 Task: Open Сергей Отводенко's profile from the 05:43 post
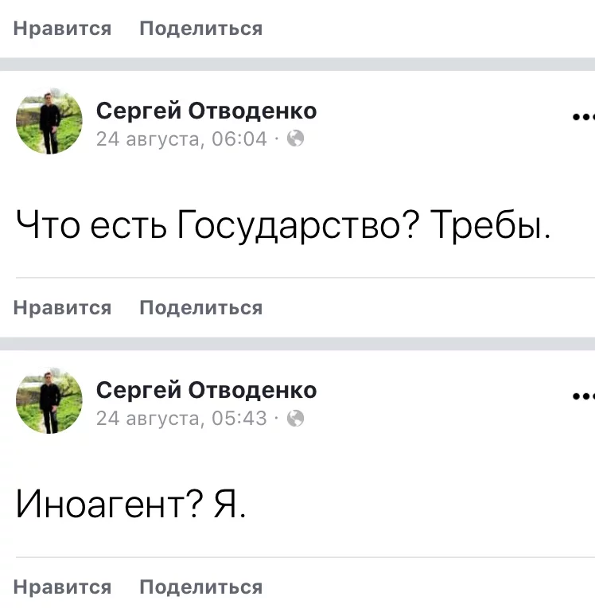[x=206, y=389]
